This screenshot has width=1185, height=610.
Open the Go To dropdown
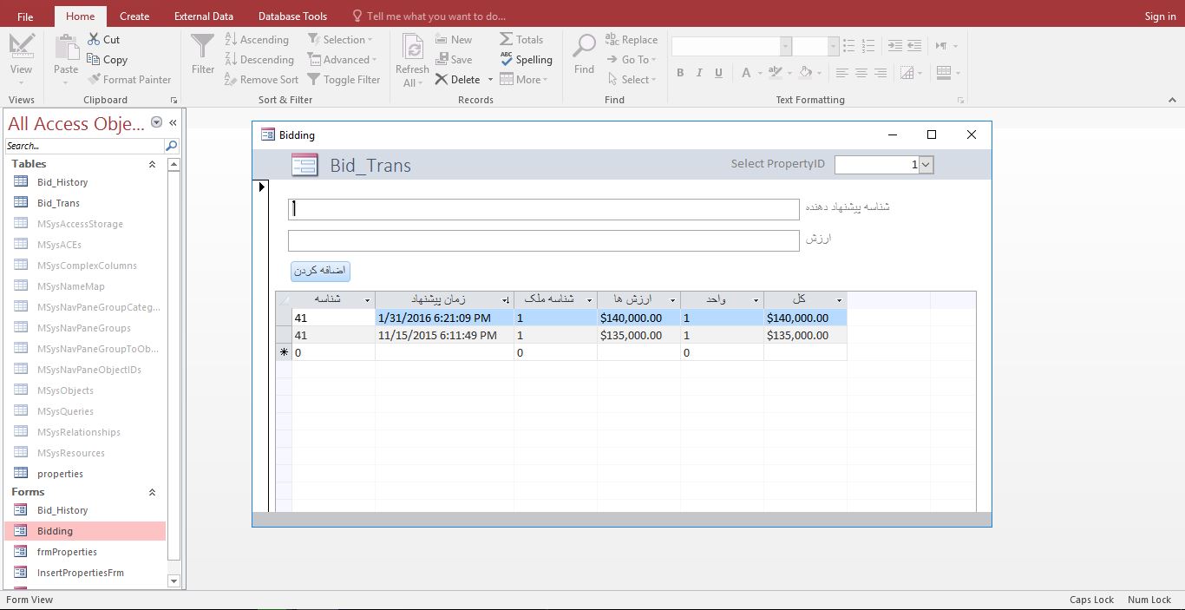[632, 60]
